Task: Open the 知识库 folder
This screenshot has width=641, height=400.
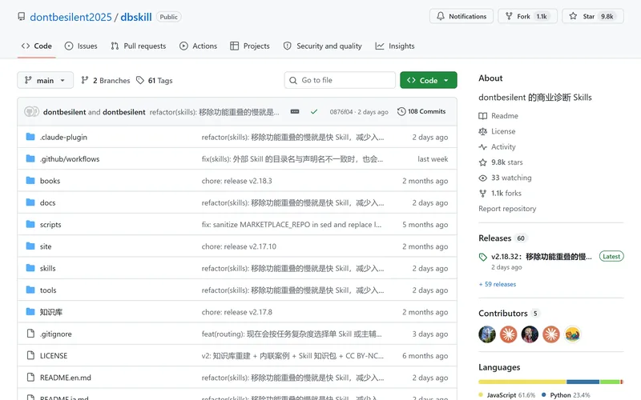Action: 51,312
